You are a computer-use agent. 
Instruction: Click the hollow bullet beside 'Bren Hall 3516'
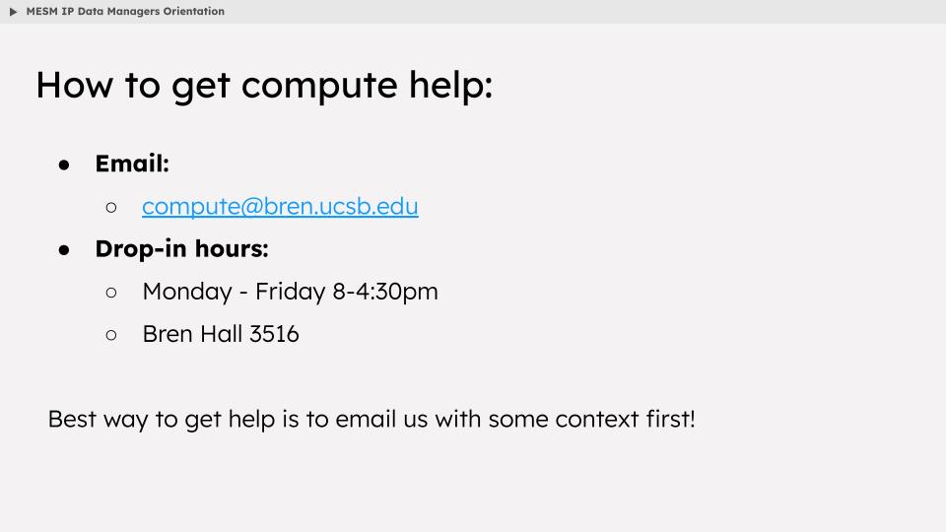[111, 335]
